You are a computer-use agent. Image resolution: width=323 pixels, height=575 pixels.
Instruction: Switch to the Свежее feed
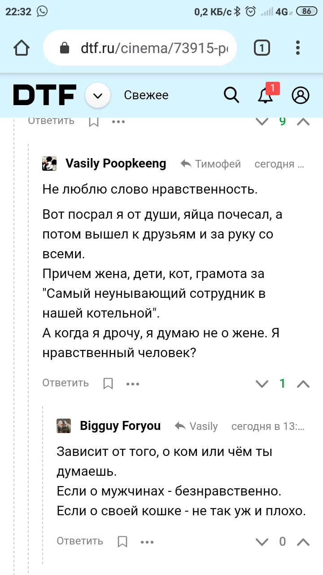[x=146, y=95]
